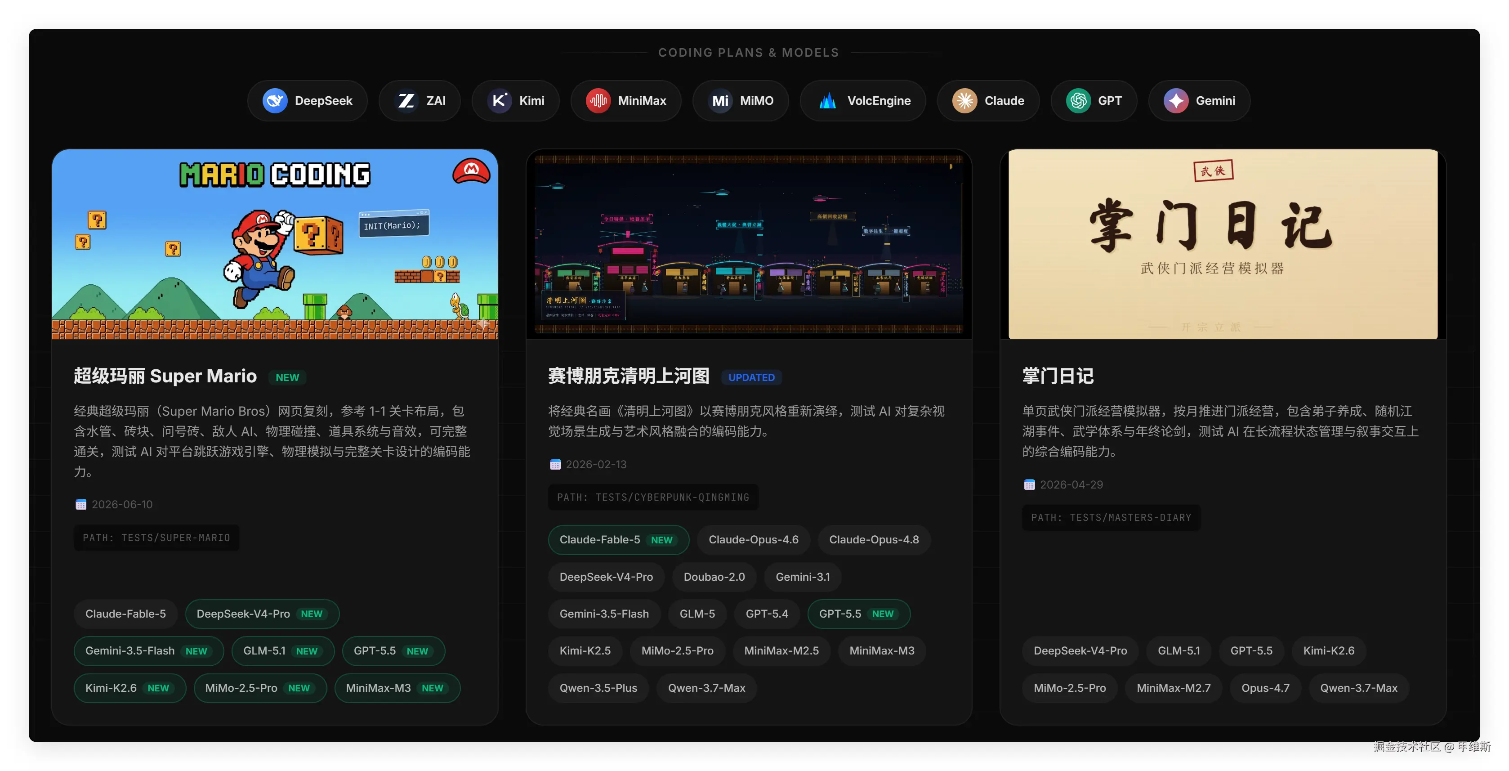1509x771 pixels.
Task: Click the MiniMax waveform logo icon
Action: pyautogui.click(x=598, y=101)
